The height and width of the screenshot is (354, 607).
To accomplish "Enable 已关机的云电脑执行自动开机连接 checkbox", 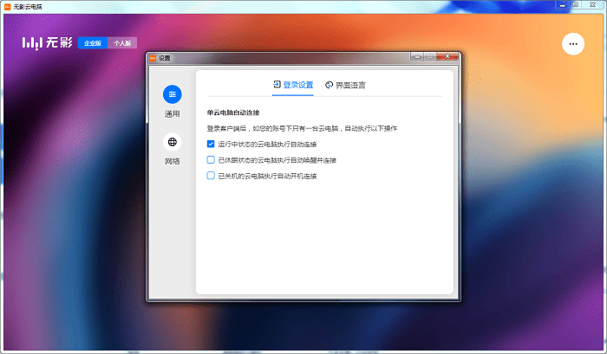I will (211, 176).
